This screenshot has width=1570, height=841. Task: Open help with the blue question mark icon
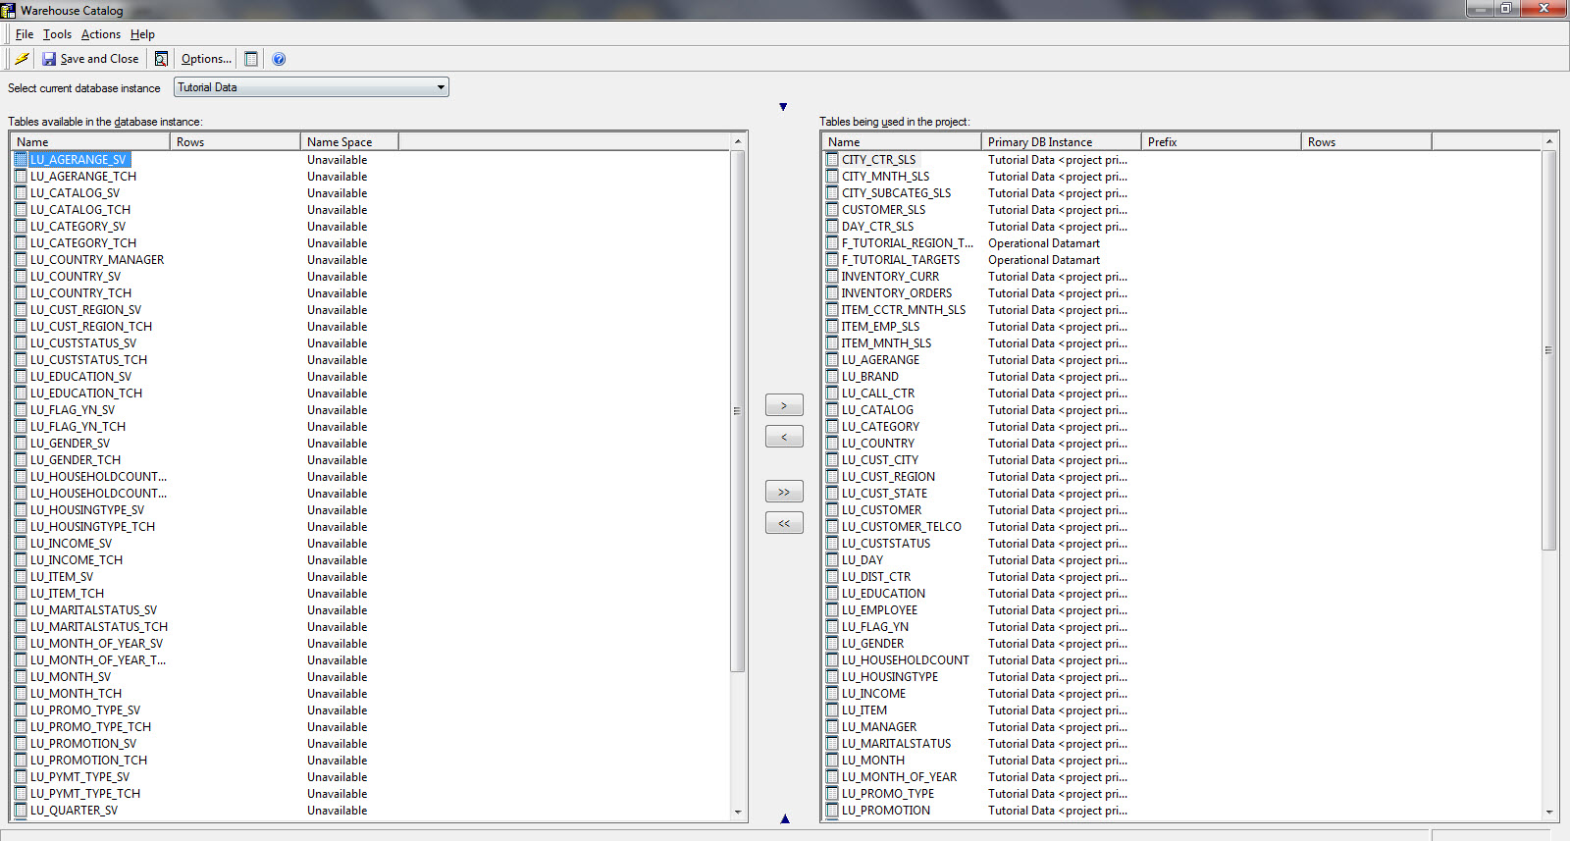click(x=279, y=59)
